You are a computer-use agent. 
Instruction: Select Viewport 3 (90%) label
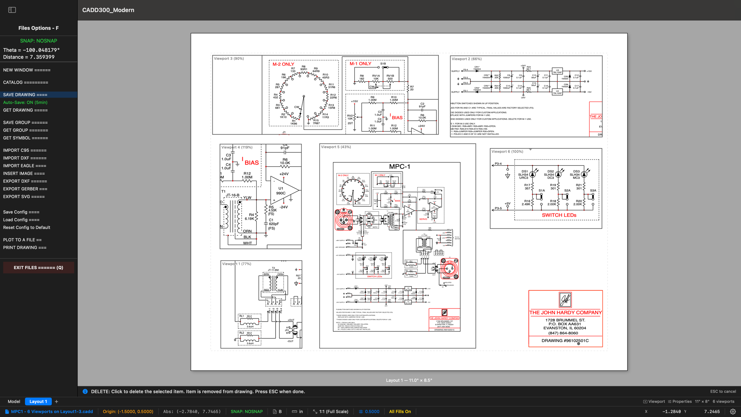tap(229, 59)
